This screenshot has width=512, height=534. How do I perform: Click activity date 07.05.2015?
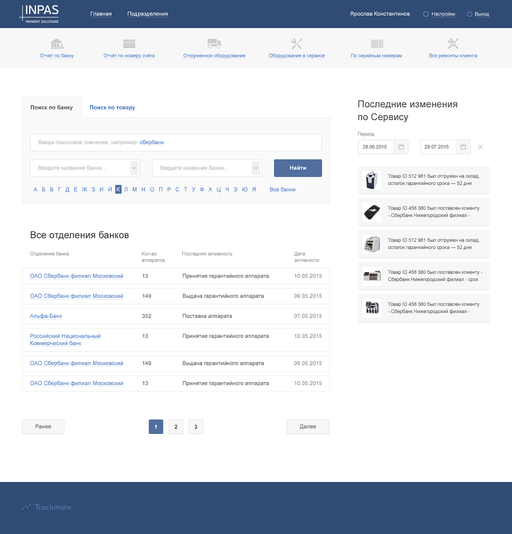coord(308,316)
